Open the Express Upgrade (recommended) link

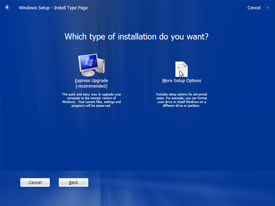tap(91, 83)
